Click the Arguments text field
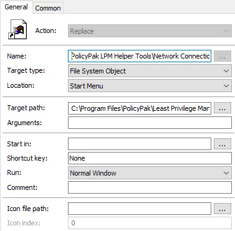235x231 pixels. coord(150,123)
